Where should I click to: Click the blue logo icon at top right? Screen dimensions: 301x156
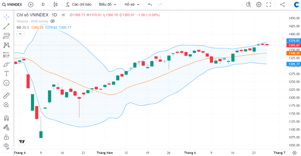pyautogui.click(x=297, y=4)
